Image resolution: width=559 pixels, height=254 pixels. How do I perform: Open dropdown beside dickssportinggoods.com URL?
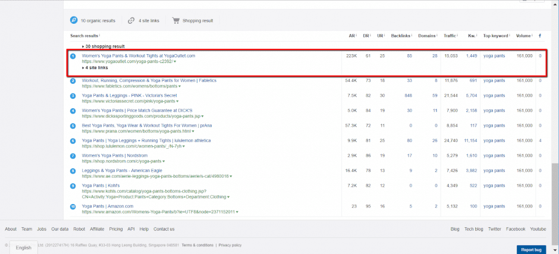(203, 117)
